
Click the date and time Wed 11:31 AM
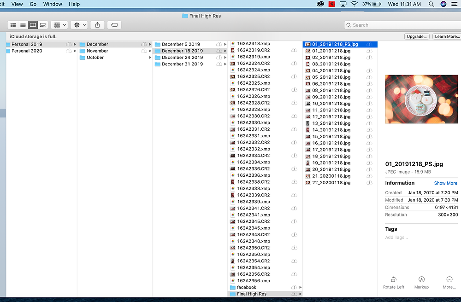click(x=404, y=4)
